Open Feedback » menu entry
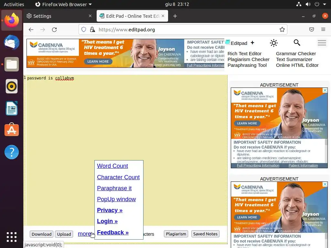This screenshot has height=248, width=331. pos(113,232)
